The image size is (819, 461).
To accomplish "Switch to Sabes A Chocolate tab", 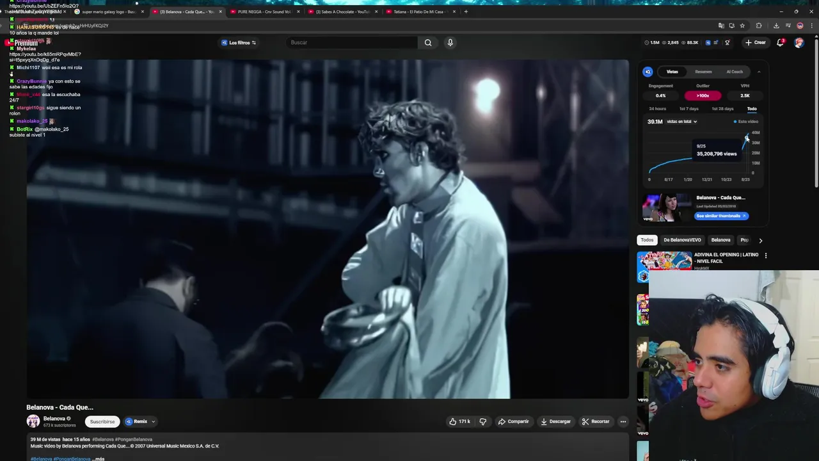I will click(342, 12).
